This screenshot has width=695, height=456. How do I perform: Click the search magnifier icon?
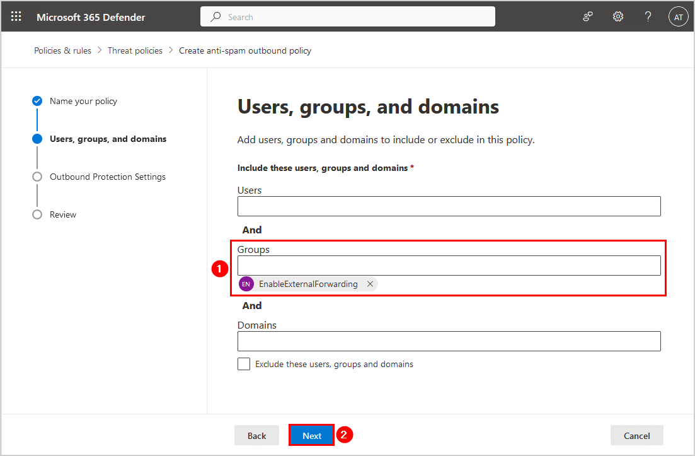pyautogui.click(x=216, y=17)
